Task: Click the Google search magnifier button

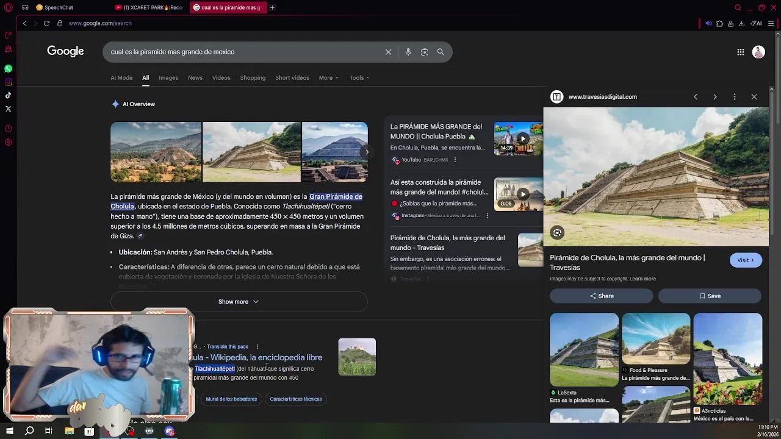Action: pyautogui.click(x=441, y=52)
